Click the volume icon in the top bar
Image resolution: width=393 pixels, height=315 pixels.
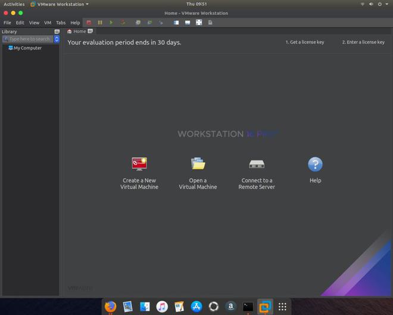(371, 4)
